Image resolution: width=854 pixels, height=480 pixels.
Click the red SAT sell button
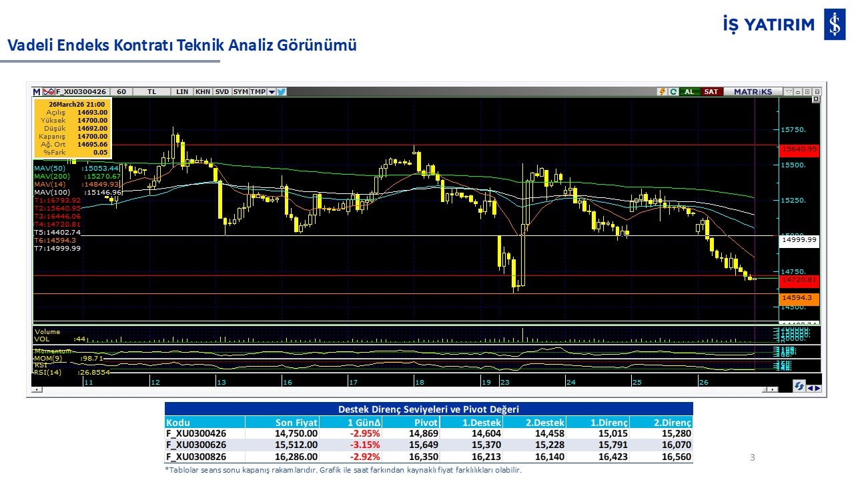(x=711, y=92)
